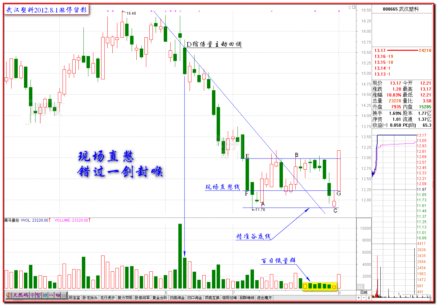Click the purple arrow icon in IME bar

57,295
